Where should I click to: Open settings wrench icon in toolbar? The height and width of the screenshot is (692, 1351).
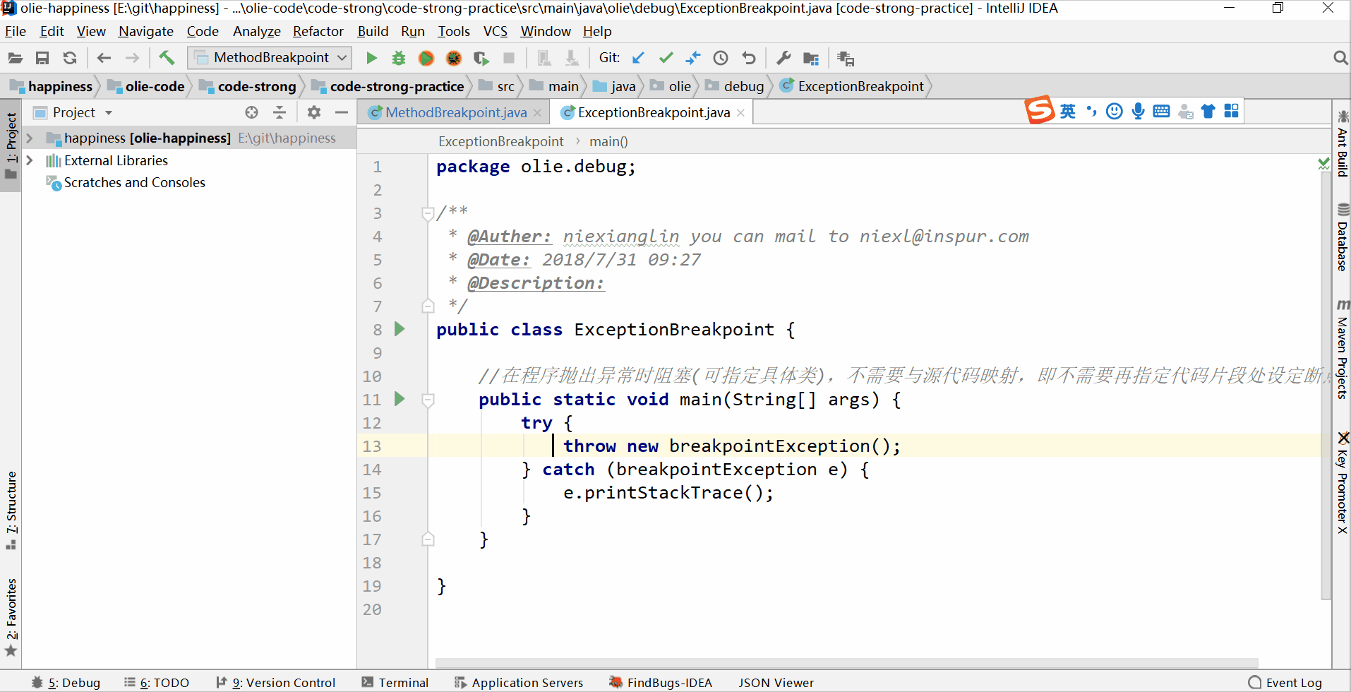coord(783,58)
